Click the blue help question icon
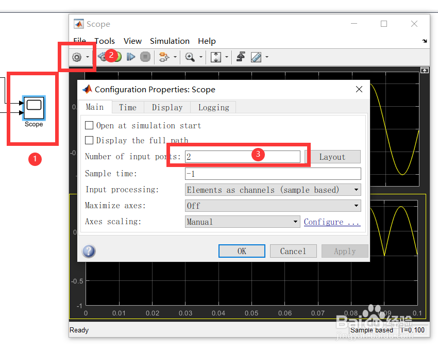This screenshot has width=438, height=351. pyautogui.click(x=89, y=251)
